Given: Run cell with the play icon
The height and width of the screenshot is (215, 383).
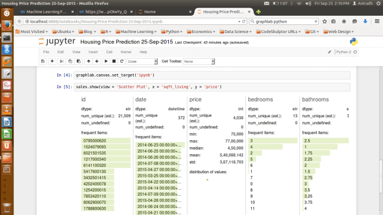Looking at the screenshot, I should pos(106,61).
